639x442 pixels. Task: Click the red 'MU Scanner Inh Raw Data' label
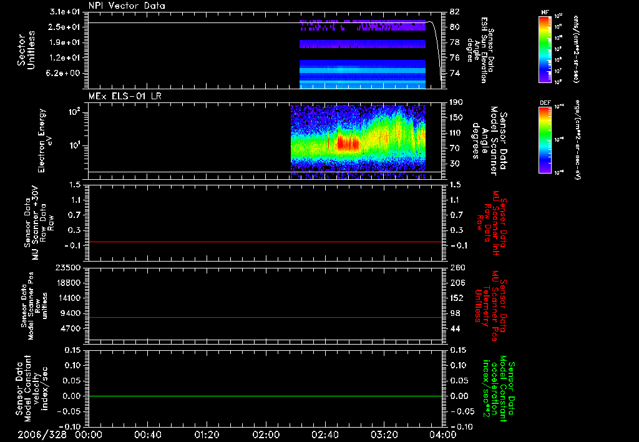pos(492,223)
